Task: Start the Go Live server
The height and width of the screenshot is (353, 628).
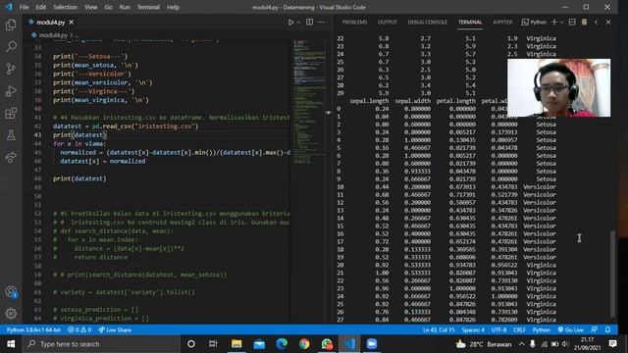Action: pos(571,329)
